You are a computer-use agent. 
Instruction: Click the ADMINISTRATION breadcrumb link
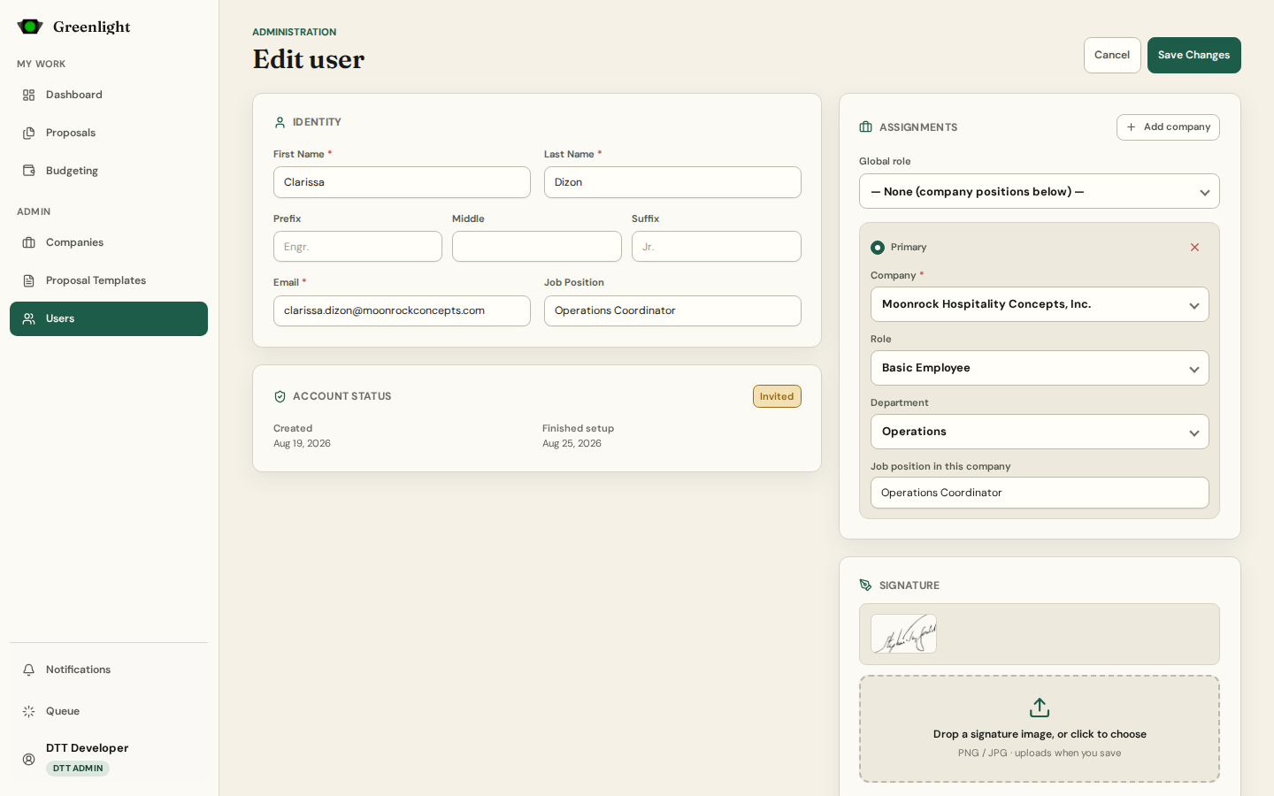click(x=294, y=32)
